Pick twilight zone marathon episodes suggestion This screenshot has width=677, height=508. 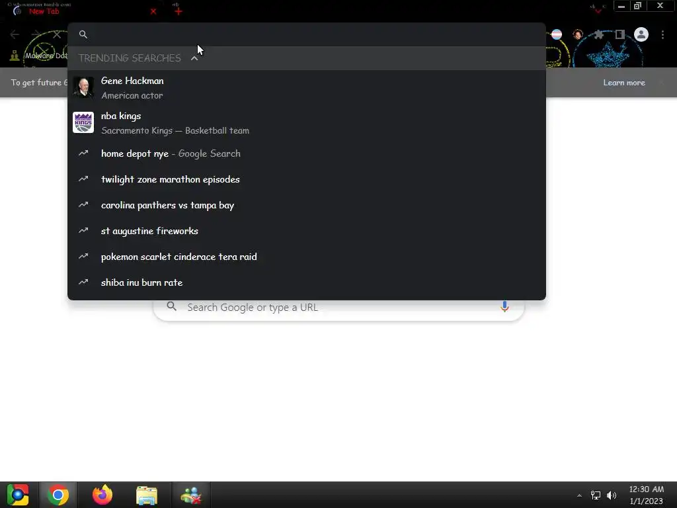307,179
